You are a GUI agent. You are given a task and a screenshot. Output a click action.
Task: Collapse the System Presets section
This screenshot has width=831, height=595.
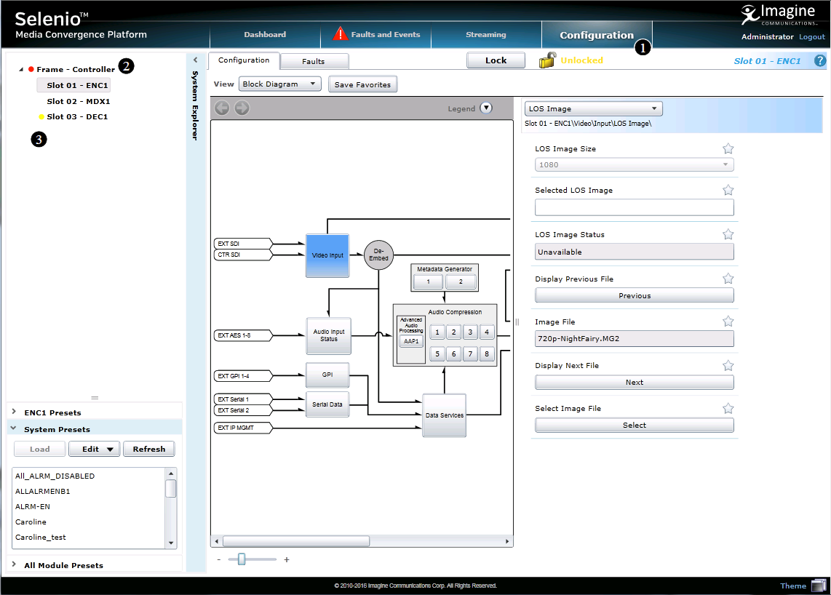click(x=13, y=428)
